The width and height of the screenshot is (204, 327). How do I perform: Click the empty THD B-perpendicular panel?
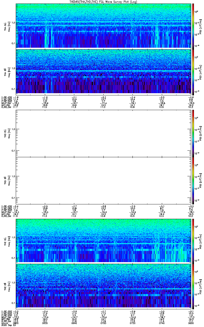[103, 133]
